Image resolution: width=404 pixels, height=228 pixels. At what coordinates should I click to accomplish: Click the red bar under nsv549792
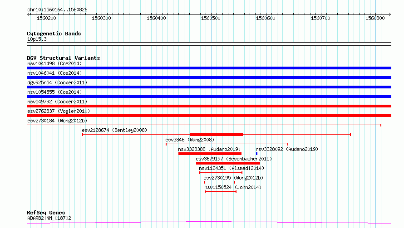click(209, 106)
